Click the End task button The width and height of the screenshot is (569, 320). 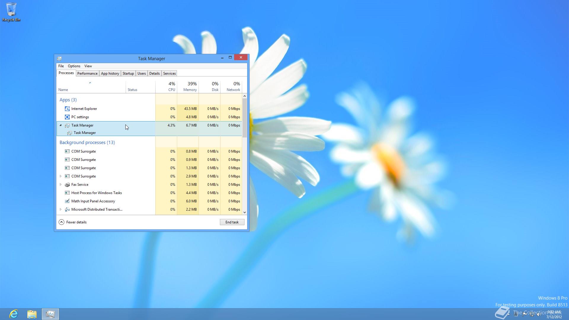click(232, 222)
